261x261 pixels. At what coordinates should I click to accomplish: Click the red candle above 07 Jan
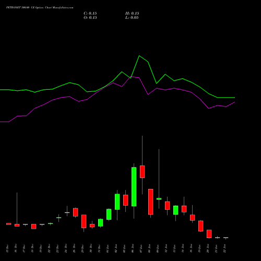click(x=143, y=172)
